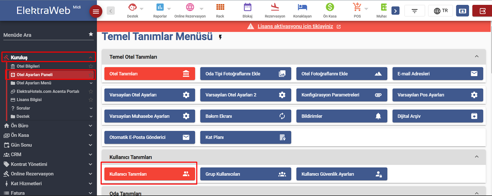The height and width of the screenshot is (196, 492).
Task: Open the Raporlar dropdown arrow
Action: tap(169, 9)
